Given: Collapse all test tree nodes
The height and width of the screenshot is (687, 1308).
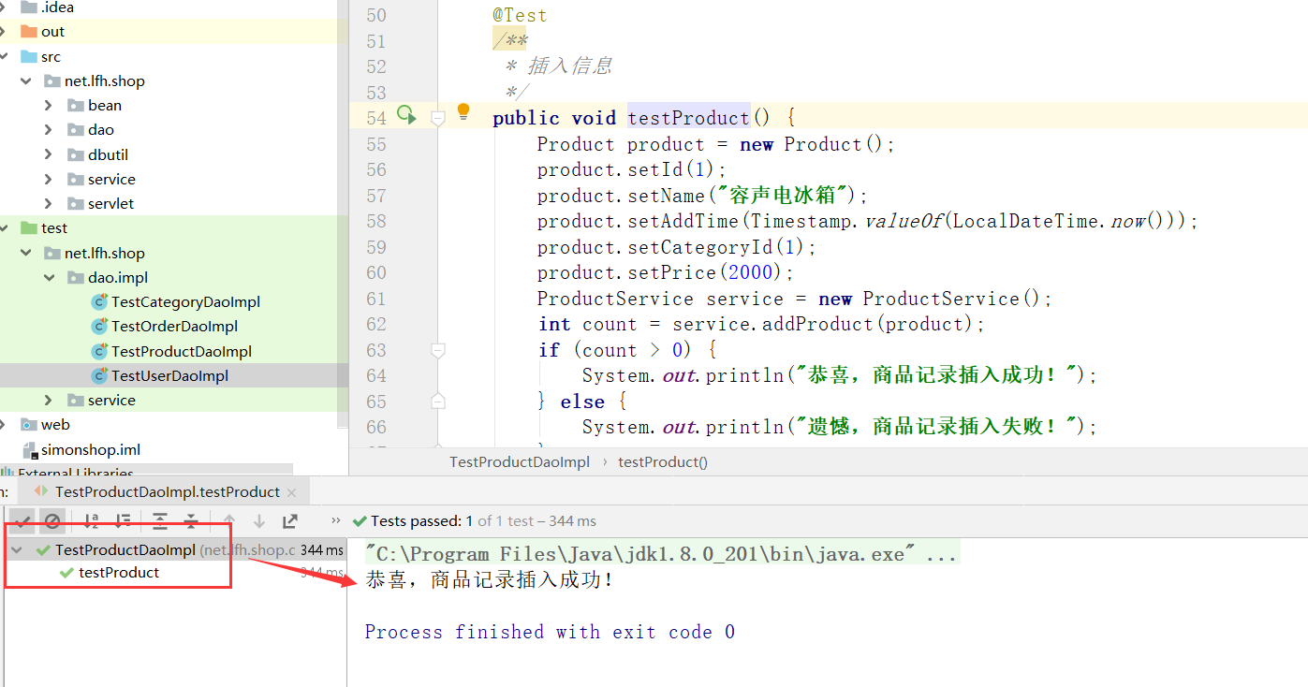Looking at the screenshot, I should click(x=191, y=521).
